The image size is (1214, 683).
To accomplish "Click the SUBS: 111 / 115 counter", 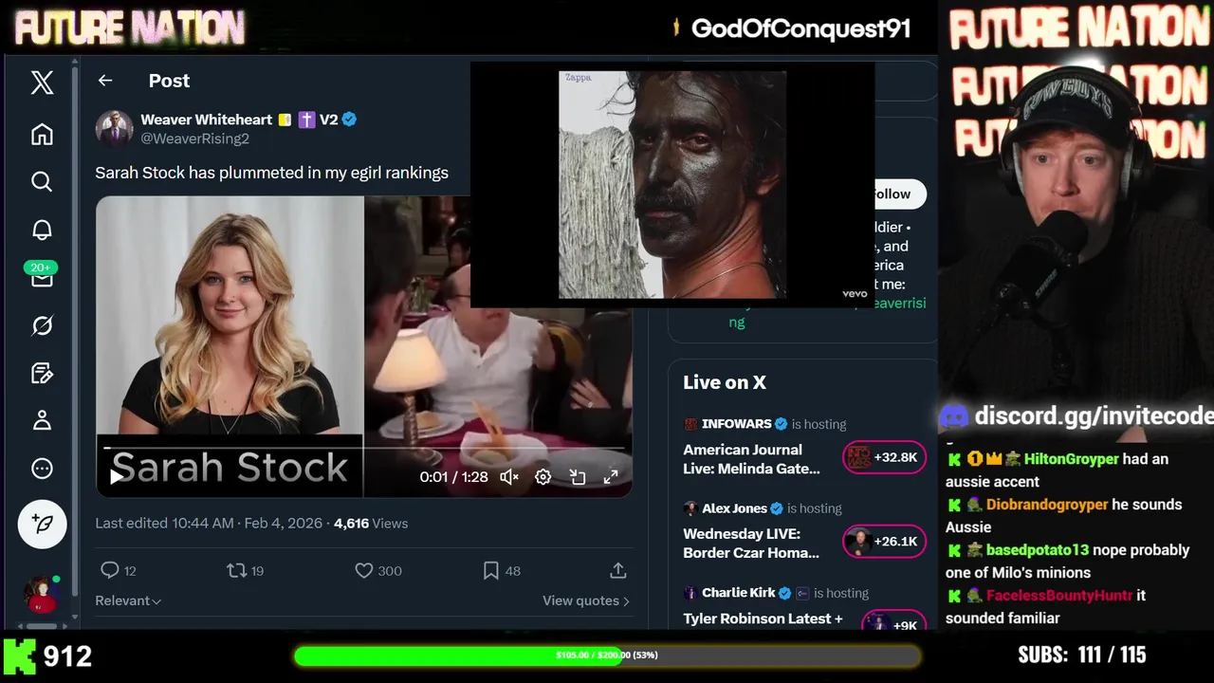I will (x=1082, y=655).
